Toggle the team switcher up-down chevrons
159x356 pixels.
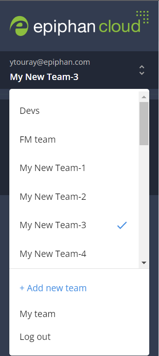coord(142,70)
